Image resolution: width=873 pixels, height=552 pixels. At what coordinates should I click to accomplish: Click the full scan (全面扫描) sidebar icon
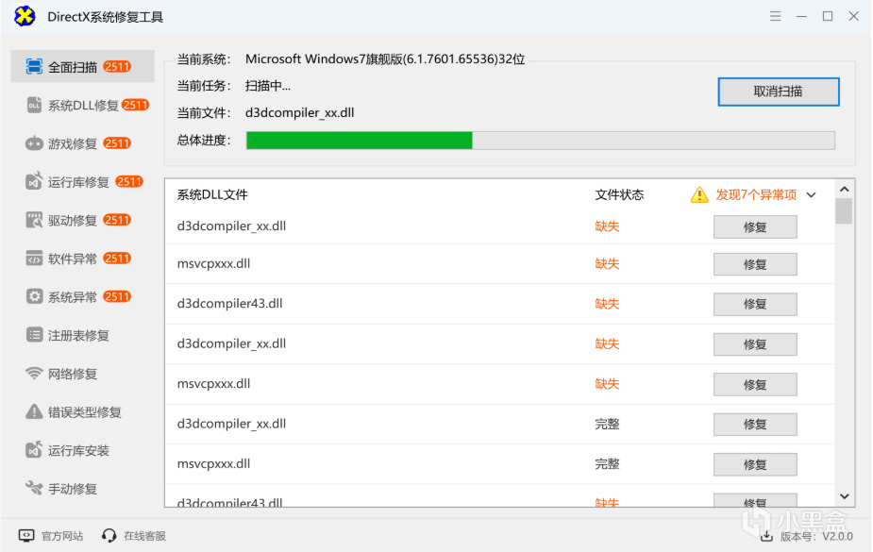pyautogui.click(x=34, y=67)
